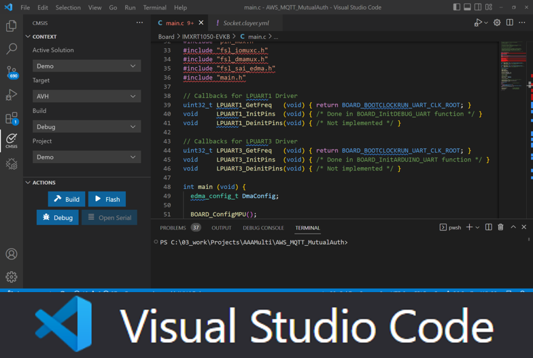Viewport: 533px width, 358px height.
Task: Toggle secondary side bar layout icon
Action: pos(477,7)
